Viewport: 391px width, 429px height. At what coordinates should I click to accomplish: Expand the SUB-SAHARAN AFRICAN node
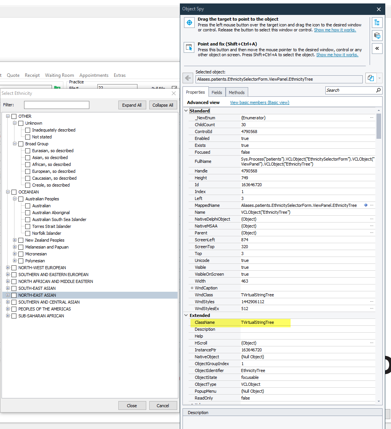[x=8, y=316]
